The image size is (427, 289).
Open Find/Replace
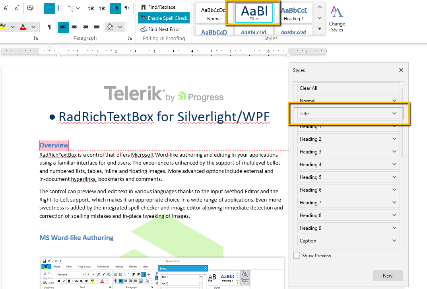tap(158, 7)
